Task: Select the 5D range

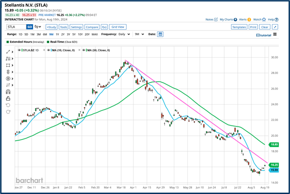Action: pos(26,34)
